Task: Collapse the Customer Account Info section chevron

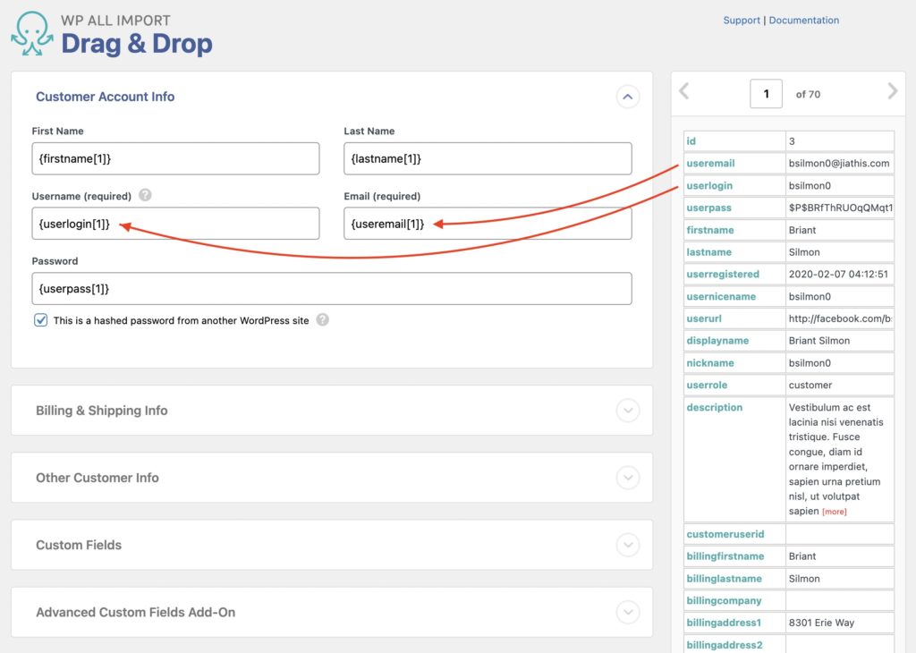Action: coord(628,97)
